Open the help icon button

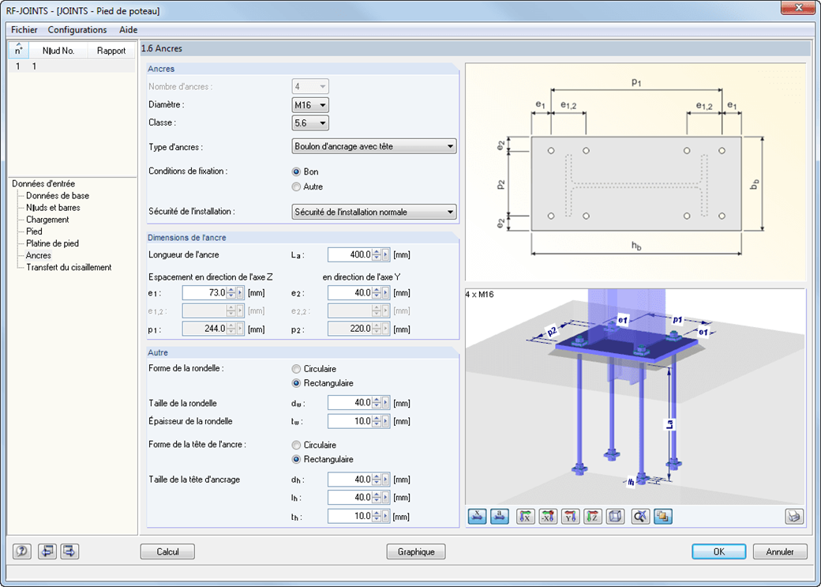coord(22,551)
